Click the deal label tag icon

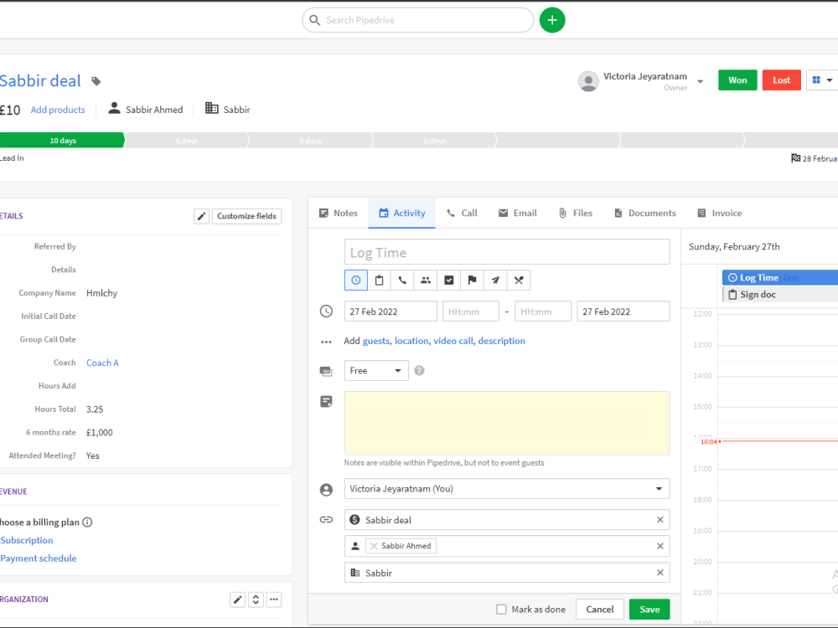(x=96, y=81)
